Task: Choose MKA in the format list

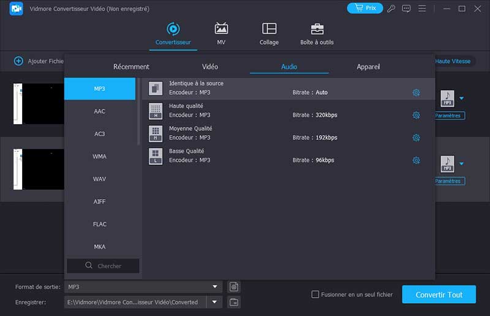Action: coord(100,246)
